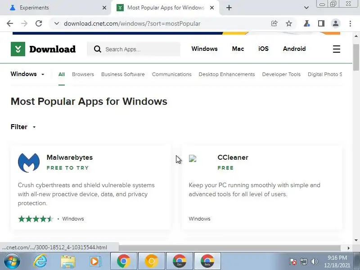Switch to Chrome Canary in taskbar

[x=151, y=261]
